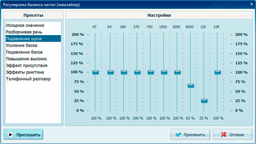
Task: Click the 47 Hz band slider handle
Action: pos(95,72)
